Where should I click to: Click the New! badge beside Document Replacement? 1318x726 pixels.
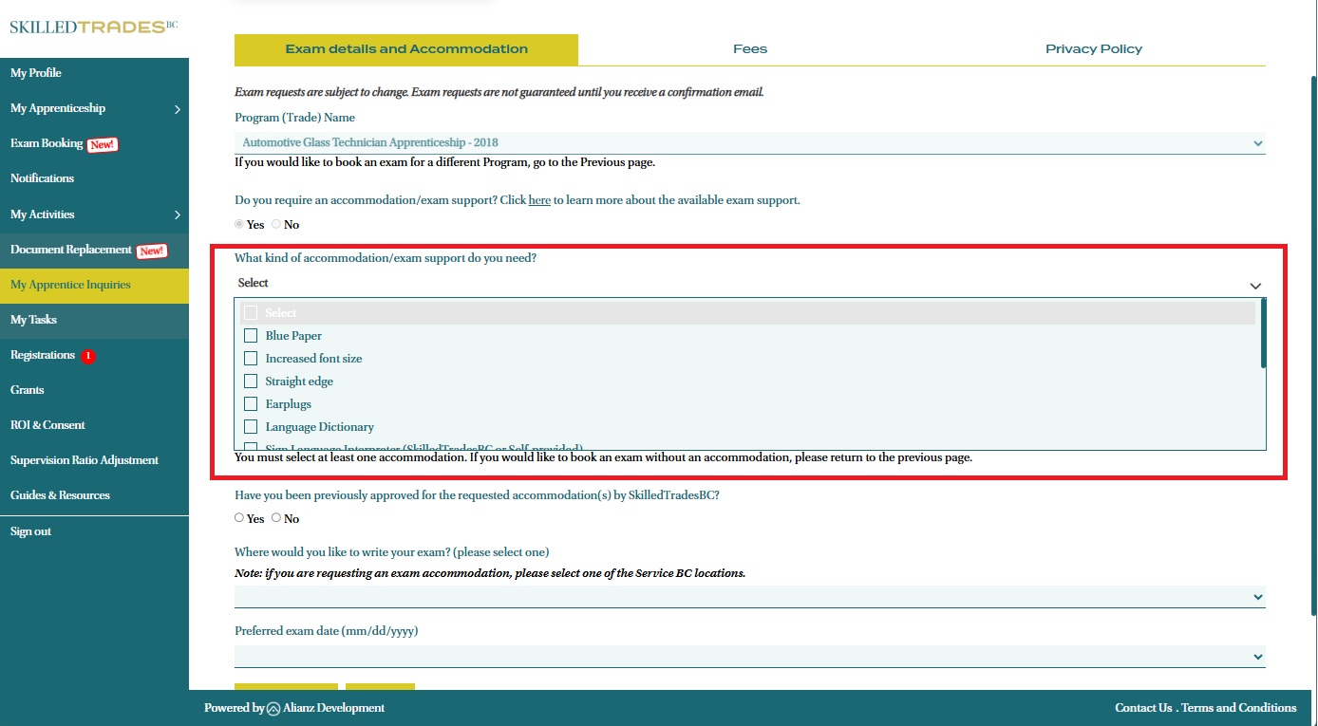click(x=152, y=251)
